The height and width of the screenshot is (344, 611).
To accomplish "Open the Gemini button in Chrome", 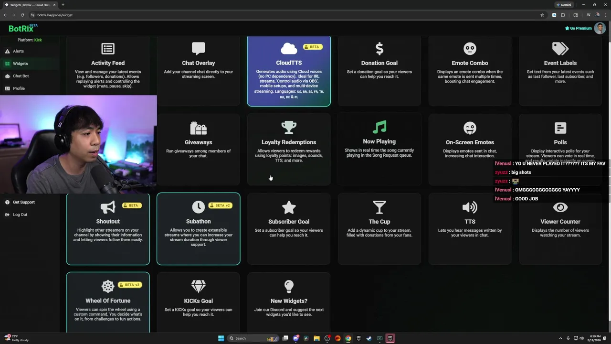I will [x=564, y=5].
